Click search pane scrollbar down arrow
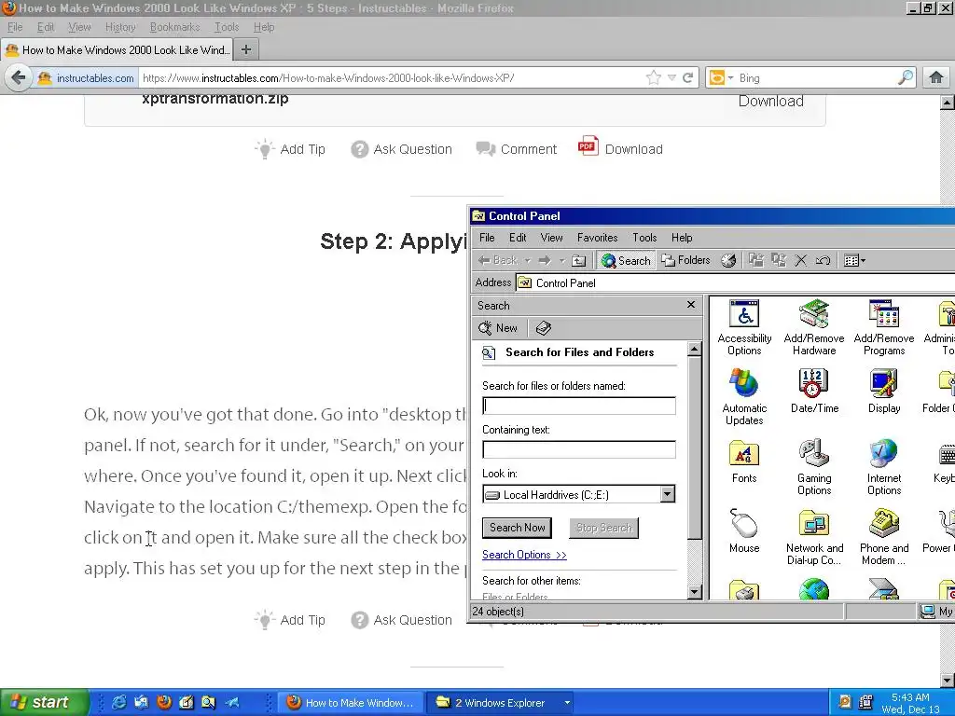 694,592
